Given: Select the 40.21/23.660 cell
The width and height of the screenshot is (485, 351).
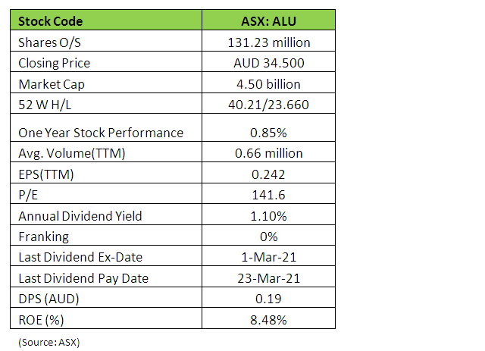Looking at the screenshot, I should click(268, 105).
